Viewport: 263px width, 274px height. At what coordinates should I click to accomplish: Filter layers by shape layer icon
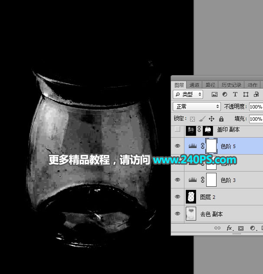click(x=246, y=95)
